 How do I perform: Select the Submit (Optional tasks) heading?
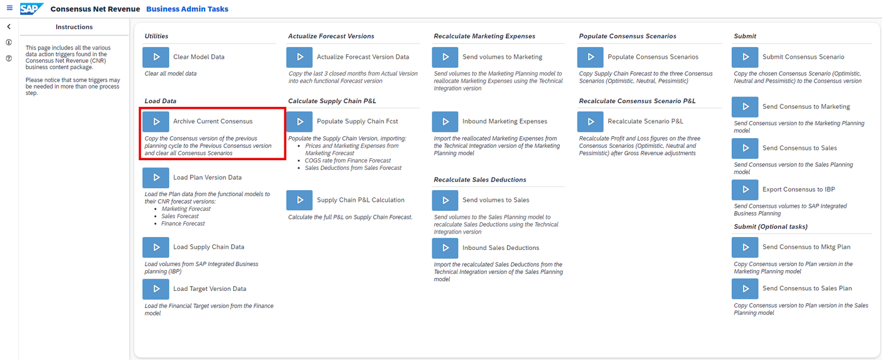771,227
